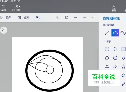Select the four-point wave curve tool

123,33
